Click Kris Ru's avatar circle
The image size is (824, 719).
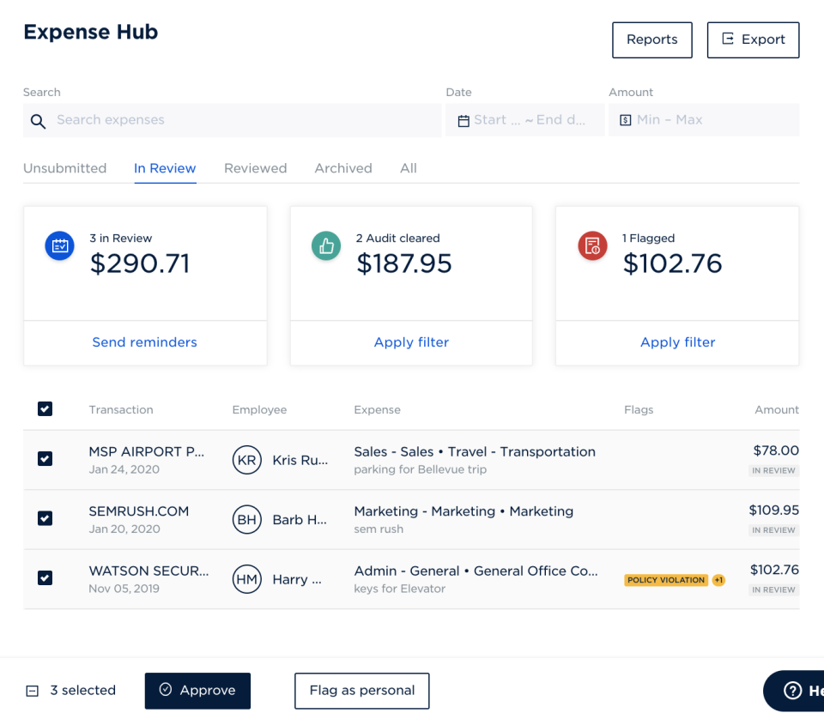(247, 460)
